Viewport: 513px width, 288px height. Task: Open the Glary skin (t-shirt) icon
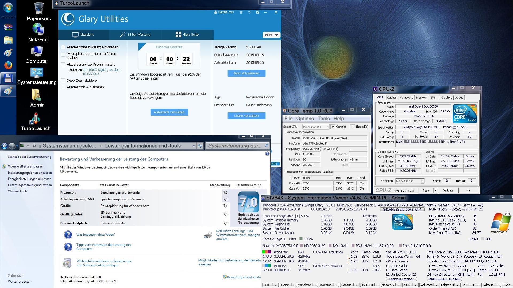(241, 12)
